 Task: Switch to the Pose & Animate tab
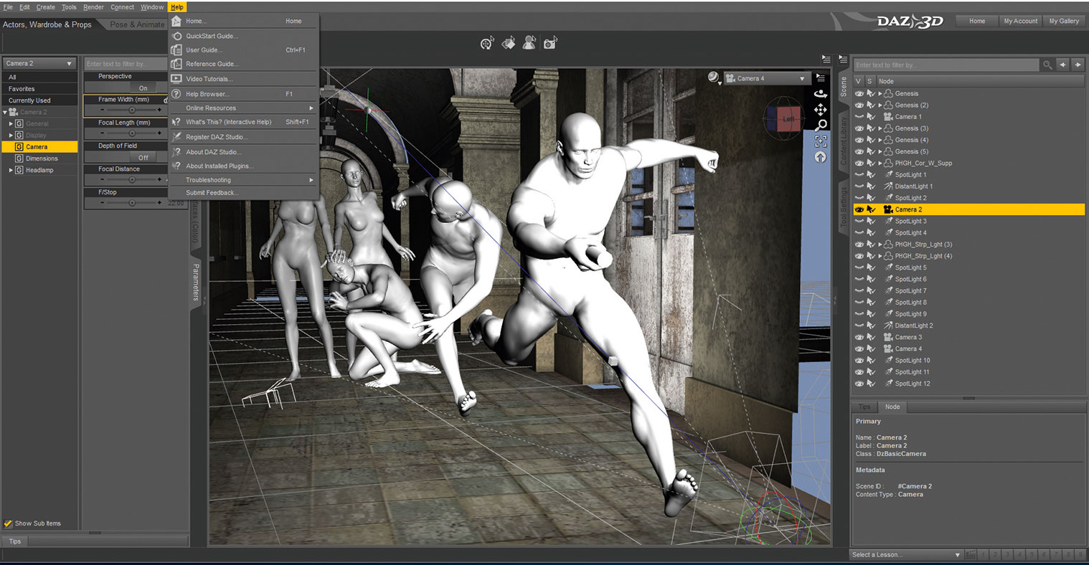coord(137,24)
